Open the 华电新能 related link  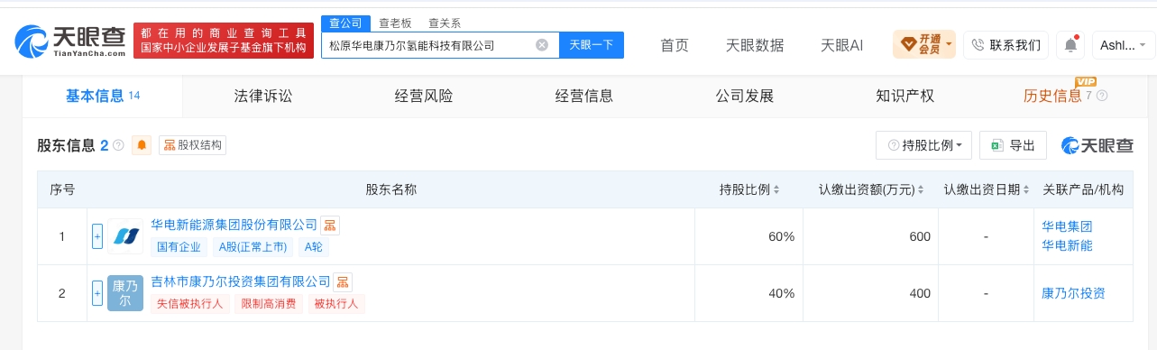[1067, 245]
